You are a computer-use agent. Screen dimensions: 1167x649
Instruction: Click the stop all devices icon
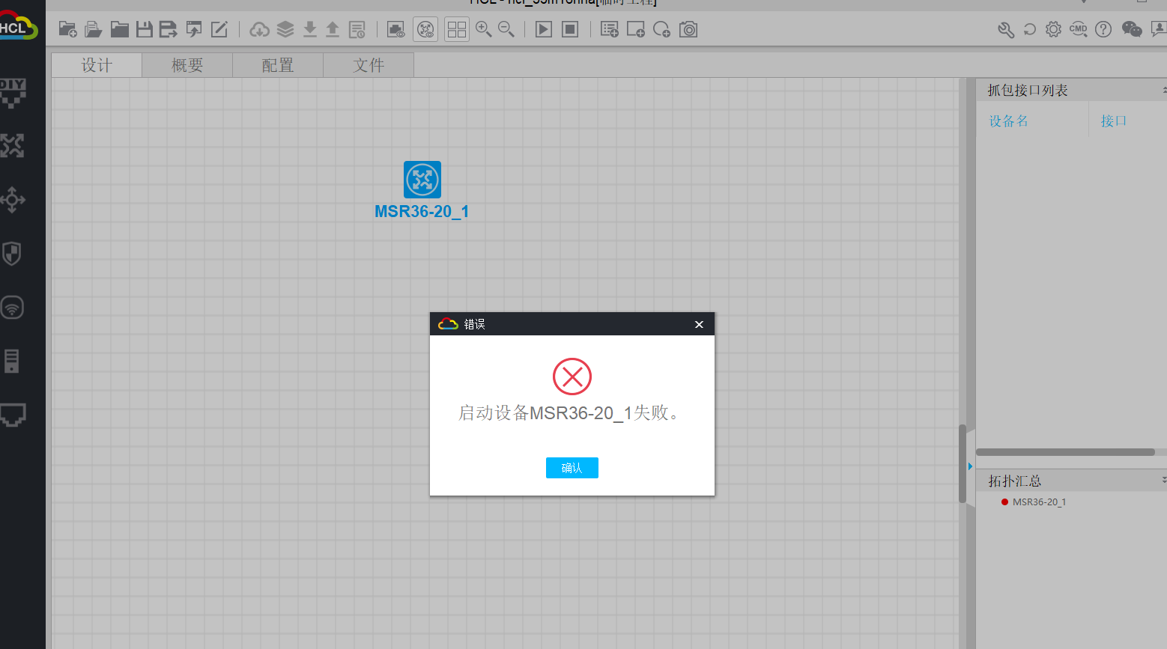pyautogui.click(x=570, y=29)
